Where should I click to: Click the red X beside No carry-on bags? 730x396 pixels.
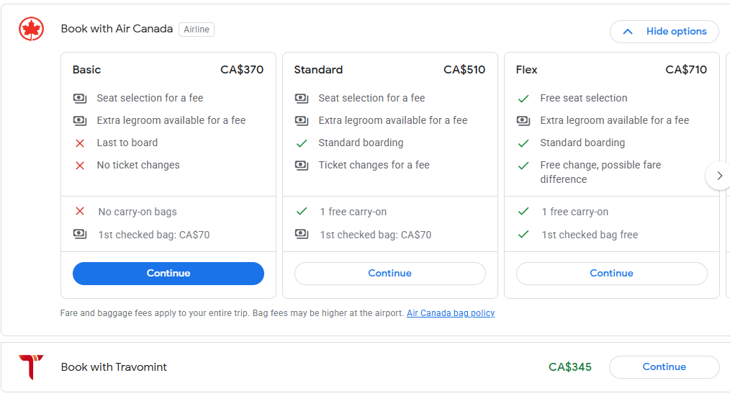[80, 212]
